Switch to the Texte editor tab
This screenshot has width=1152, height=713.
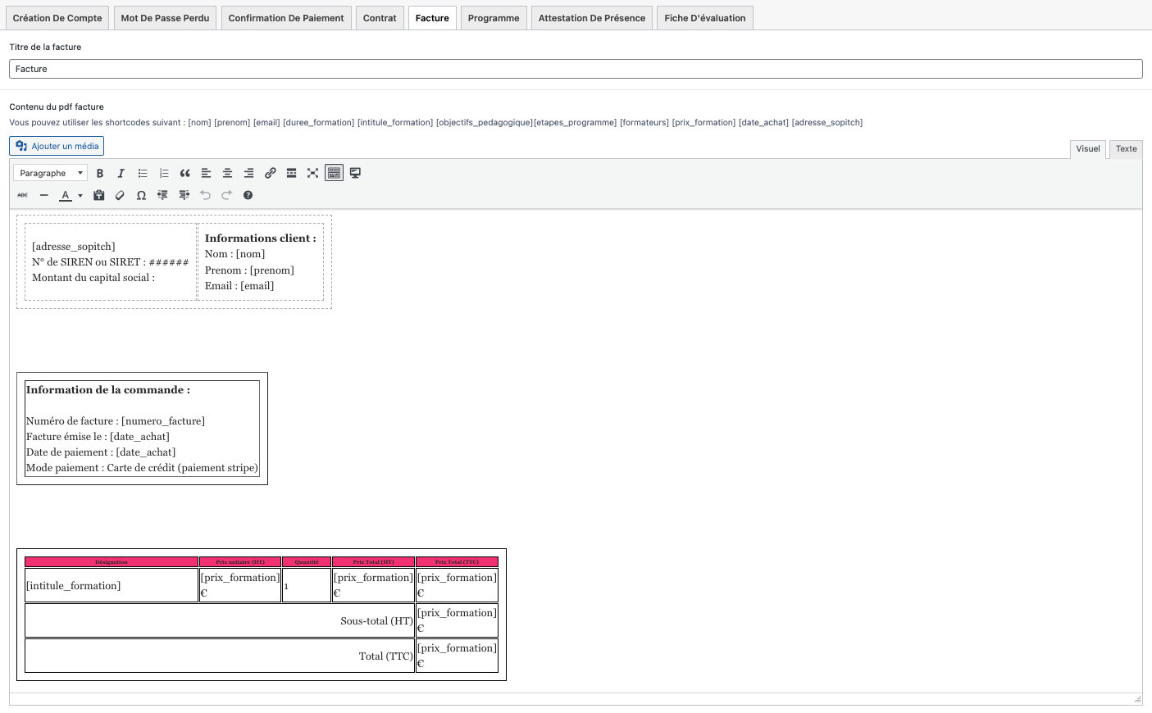1126,149
